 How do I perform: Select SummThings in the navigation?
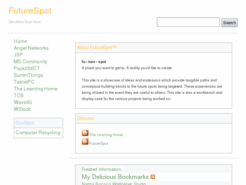(28, 75)
